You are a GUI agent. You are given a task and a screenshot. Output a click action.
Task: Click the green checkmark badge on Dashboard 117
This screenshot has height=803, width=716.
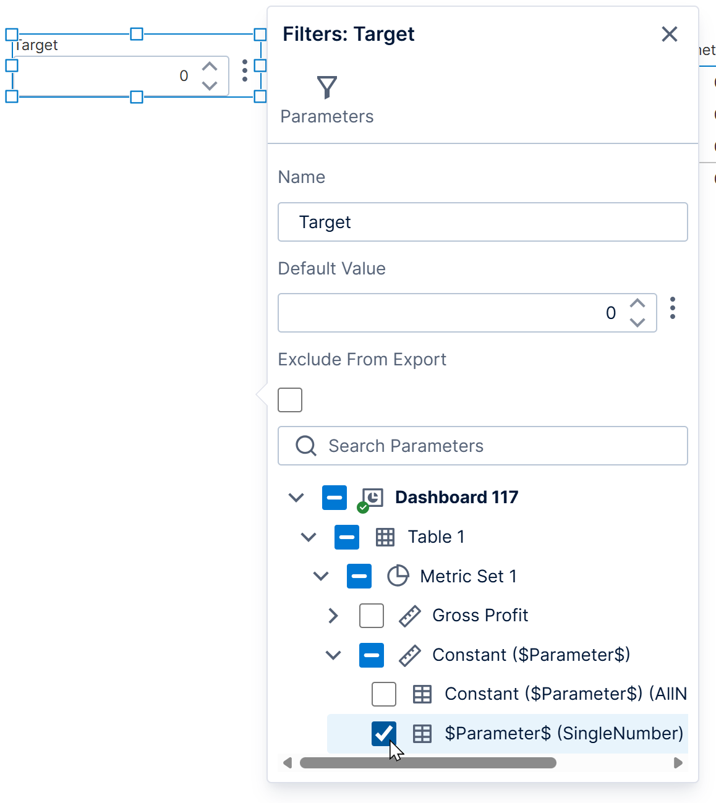[x=363, y=508]
